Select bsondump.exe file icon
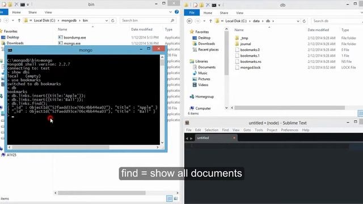363x204 pixels. coord(61,37)
